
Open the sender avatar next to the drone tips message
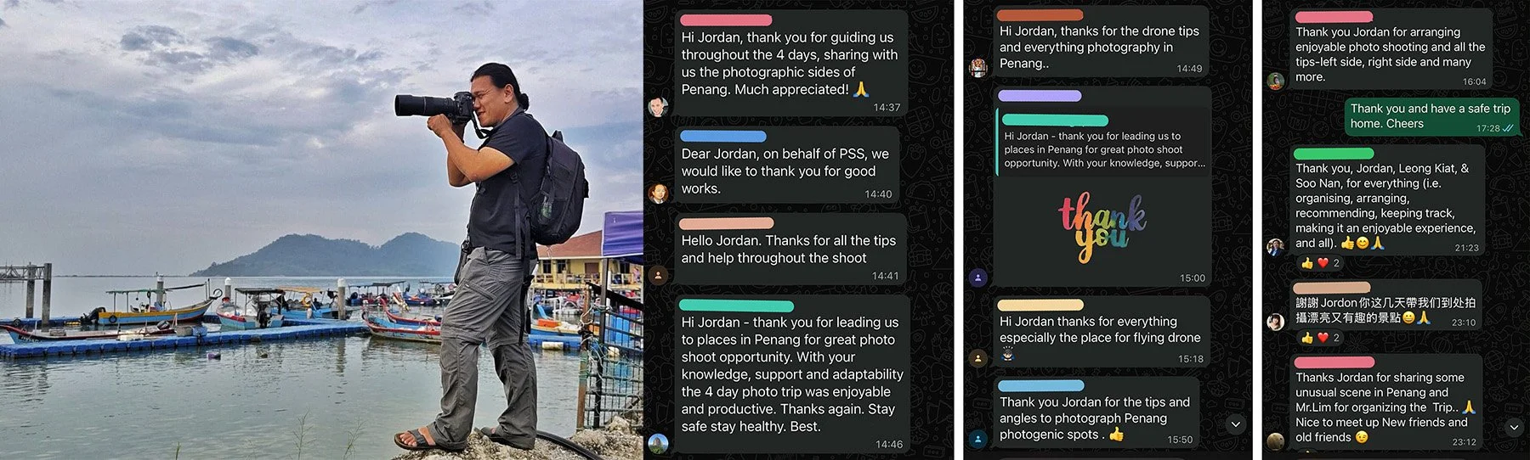point(978,68)
